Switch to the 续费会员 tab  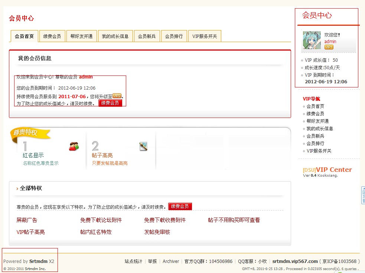click(x=52, y=36)
